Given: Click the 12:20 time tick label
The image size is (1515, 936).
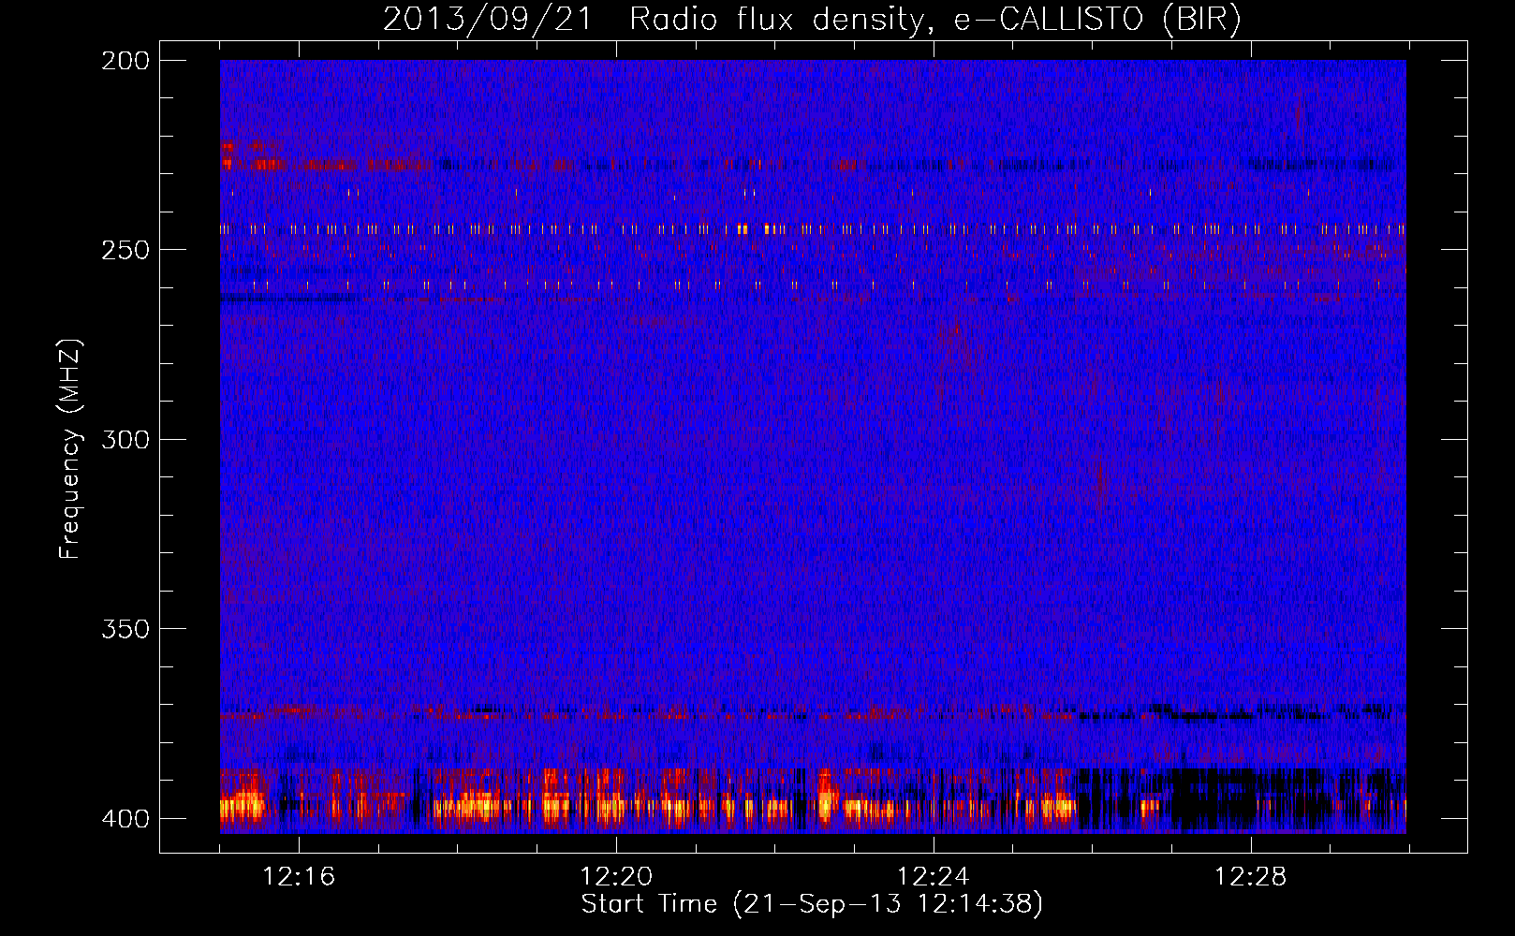Looking at the screenshot, I should pyautogui.click(x=616, y=877).
